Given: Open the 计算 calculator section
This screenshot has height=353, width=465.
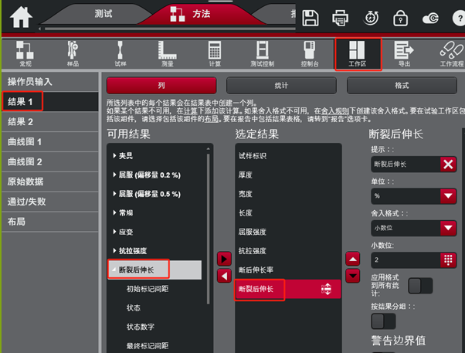Looking at the screenshot, I should pos(215,53).
